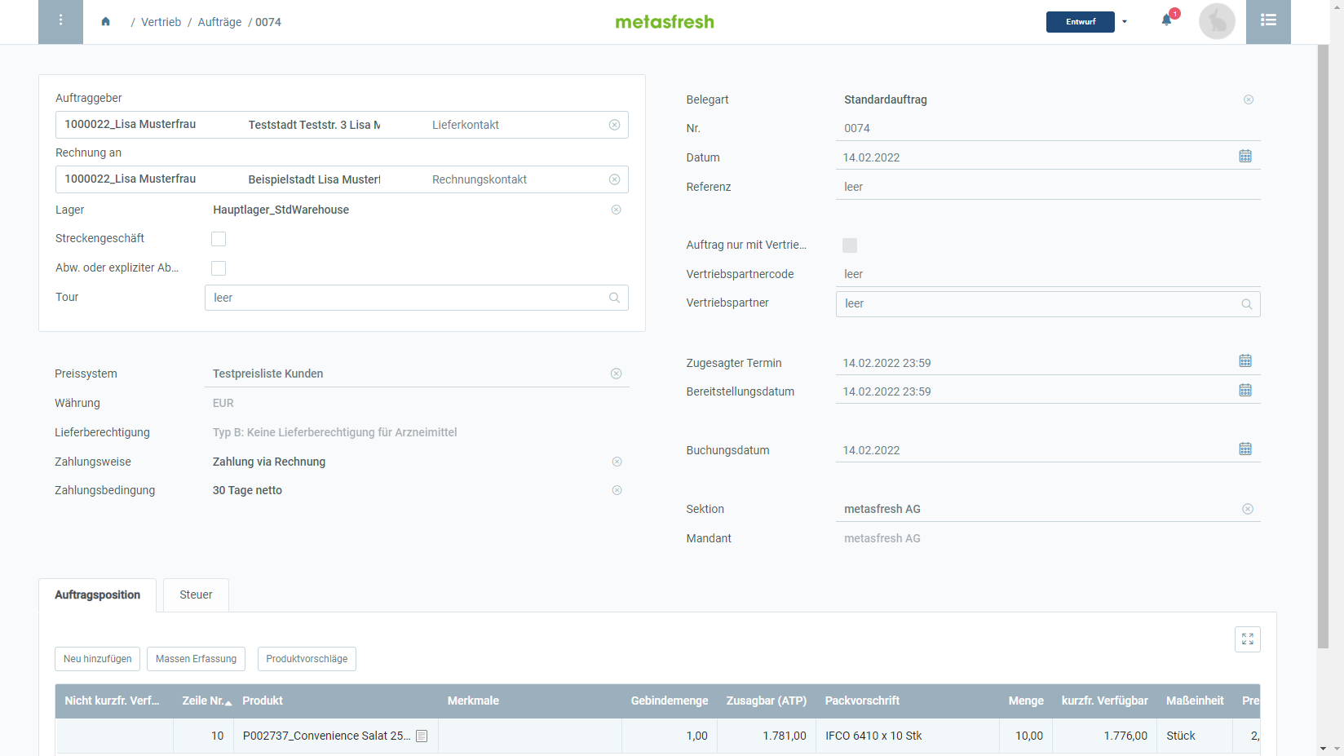Open the user avatar menu
The height and width of the screenshot is (756, 1344).
pos(1216,21)
